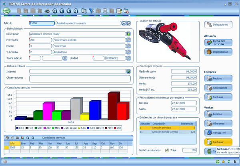
Task: Select Almacén principal row in existencias table
Action: coord(168,128)
